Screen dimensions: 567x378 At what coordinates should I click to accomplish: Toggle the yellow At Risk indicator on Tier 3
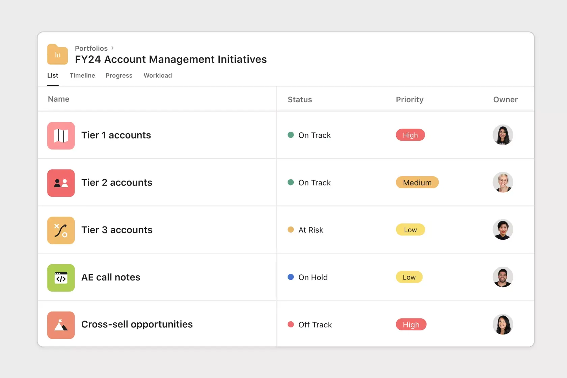point(291,230)
